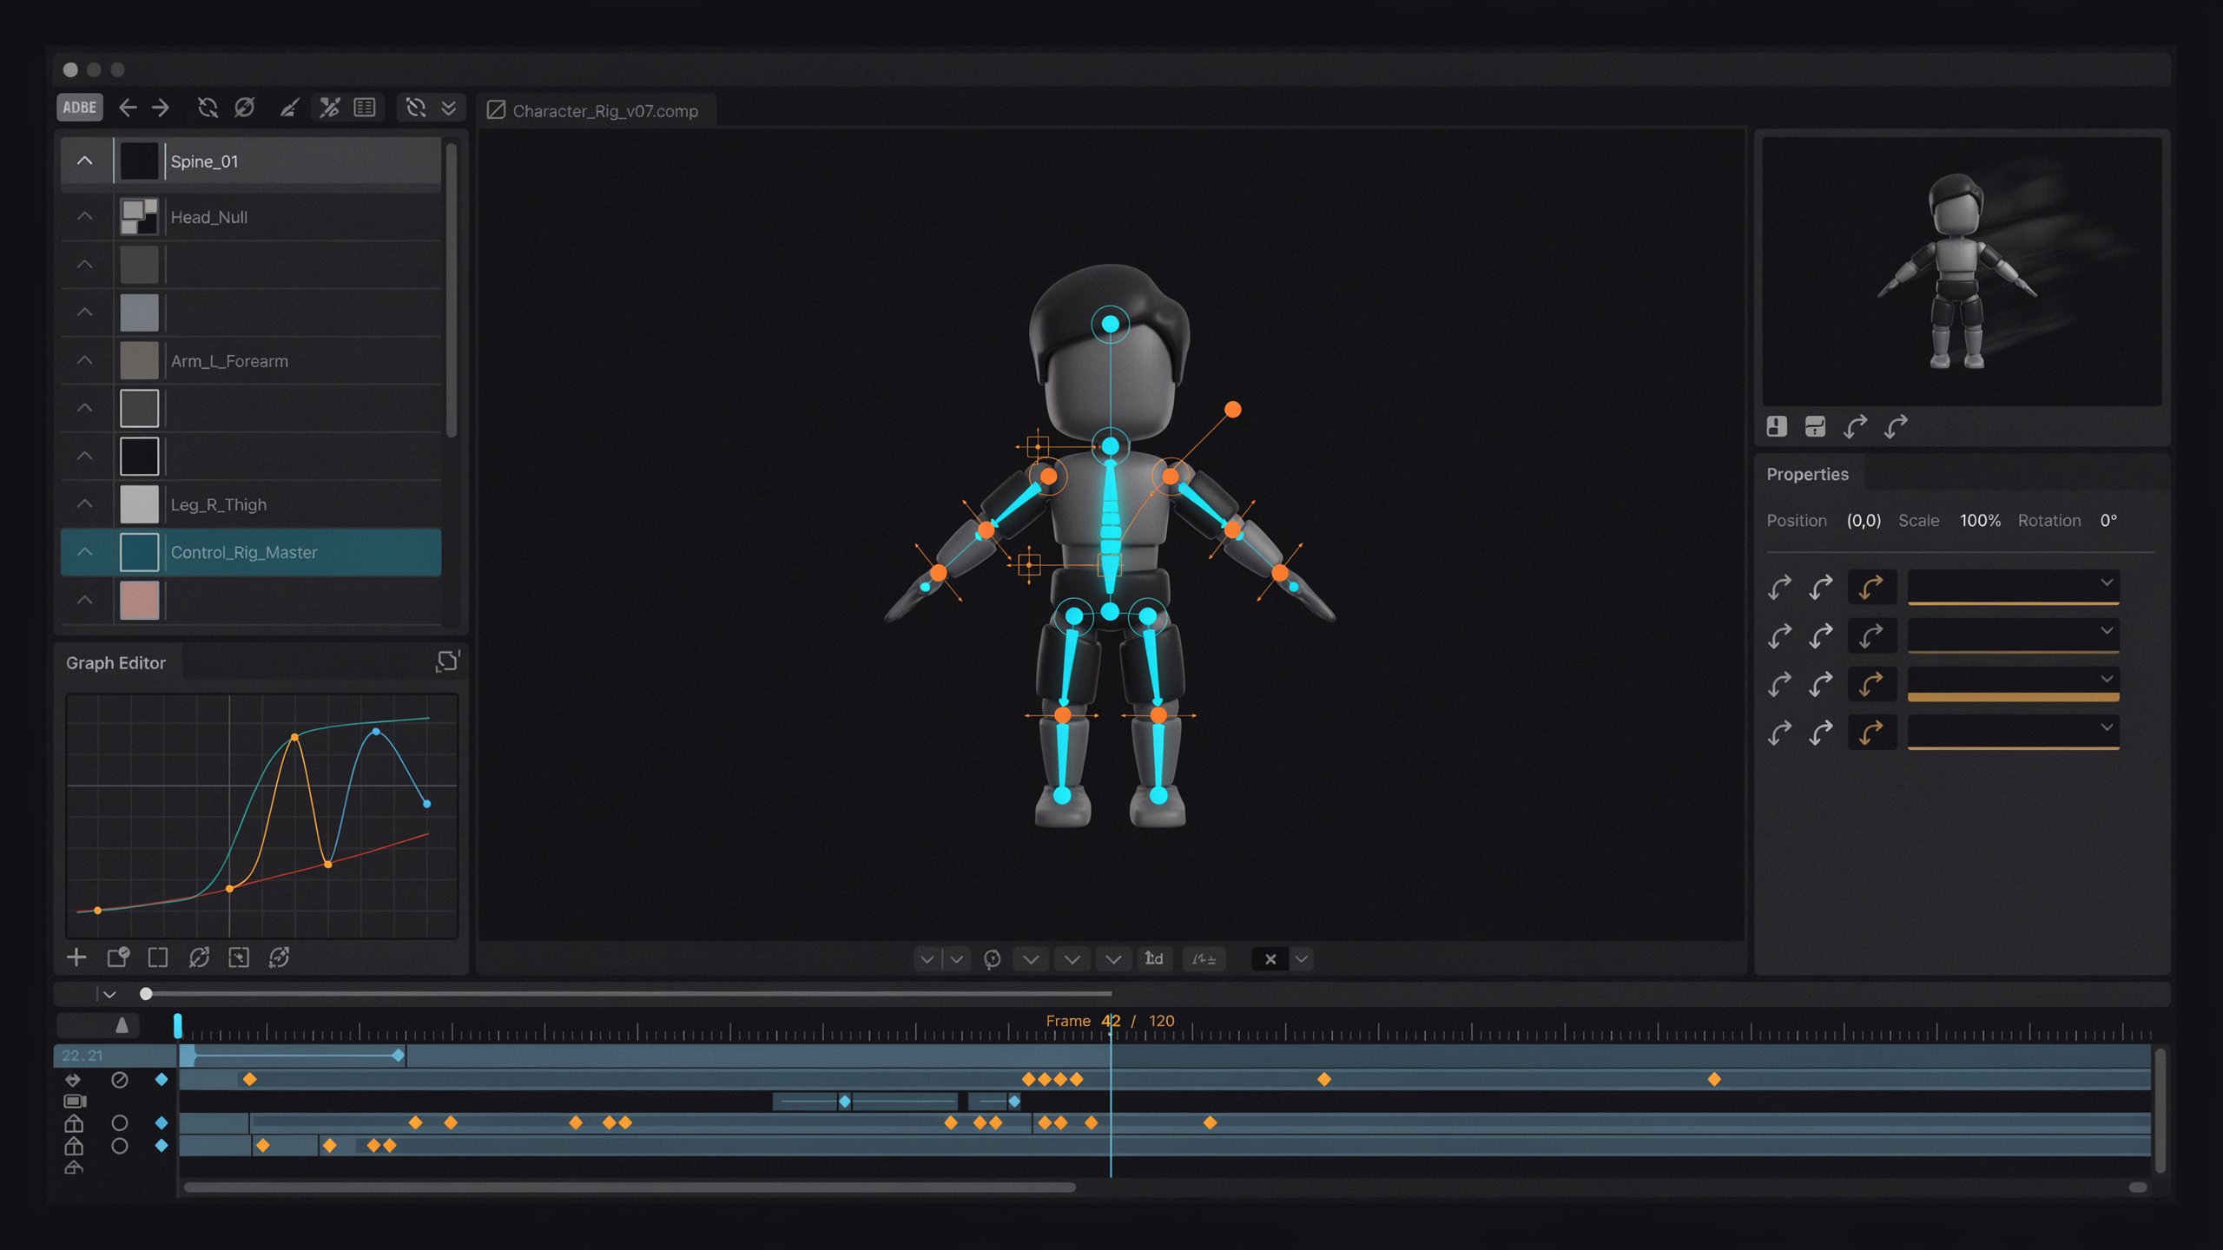The height and width of the screenshot is (1250, 2223).
Task: Select the Leg_R_Thigh layer
Action: click(x=251, y=504)
